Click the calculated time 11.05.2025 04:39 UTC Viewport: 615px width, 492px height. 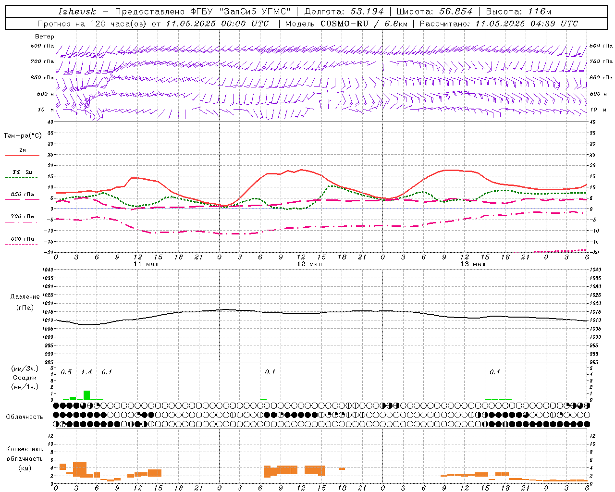527,24
